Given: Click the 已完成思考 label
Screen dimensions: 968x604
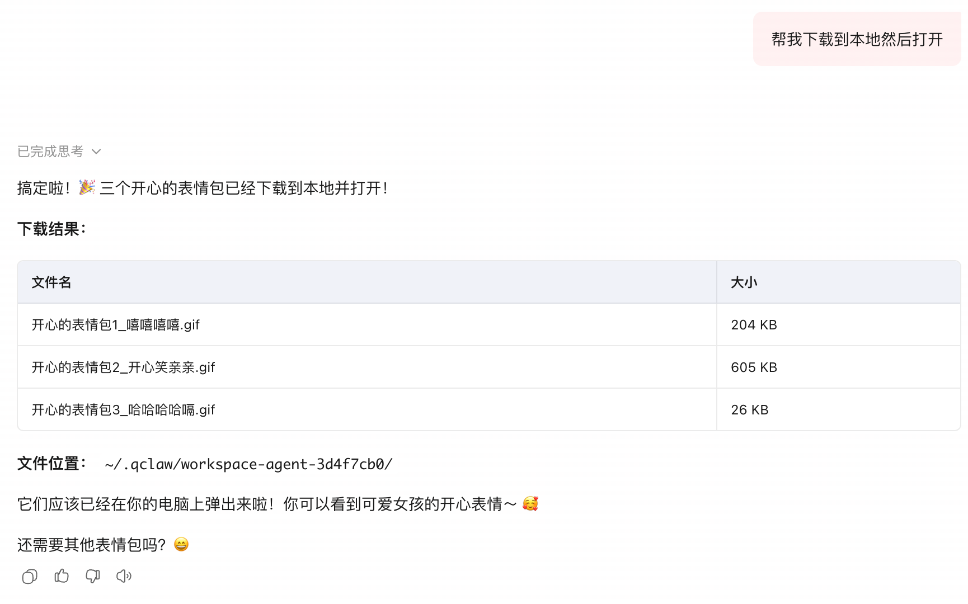Looking at the screenshot, I should pos(50,152).
